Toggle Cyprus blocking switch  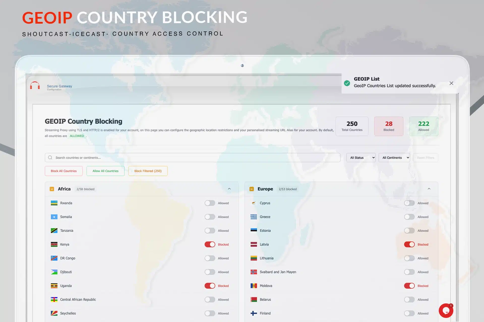pos(409,203)
